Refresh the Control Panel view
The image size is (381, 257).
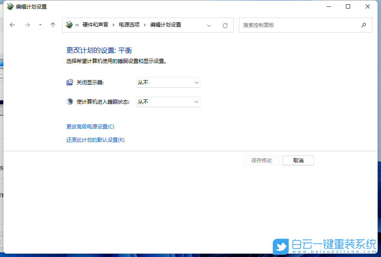[225, 25]
